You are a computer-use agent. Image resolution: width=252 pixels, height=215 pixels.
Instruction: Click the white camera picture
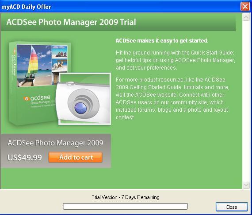(x=85, y=99)
